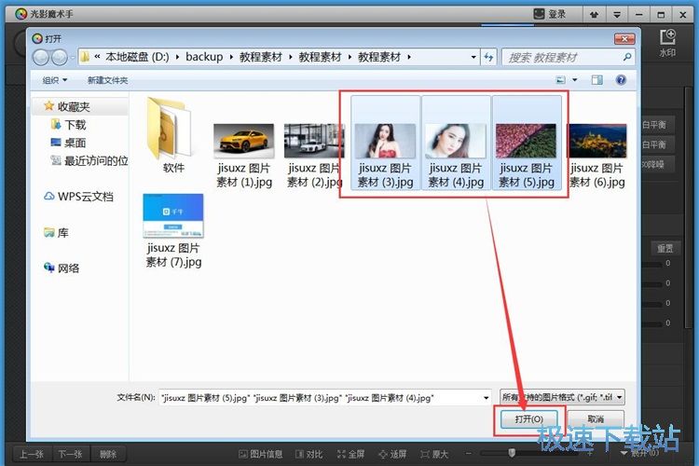Image resolution: width=699 pixels, height=466 pixels.
Task: Select 网络 network in sidebar
Action: 62,268
